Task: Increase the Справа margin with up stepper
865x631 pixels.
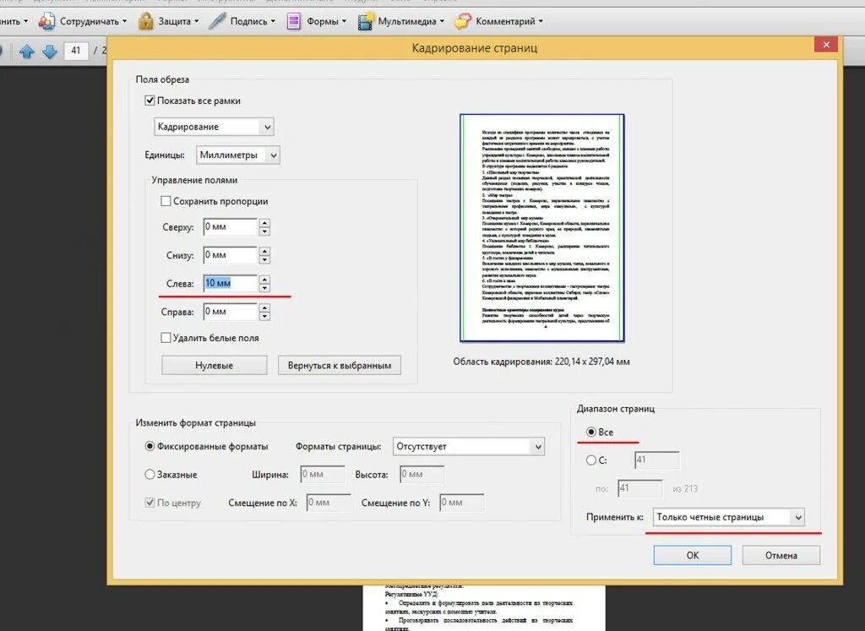Action: pos(264,307)
